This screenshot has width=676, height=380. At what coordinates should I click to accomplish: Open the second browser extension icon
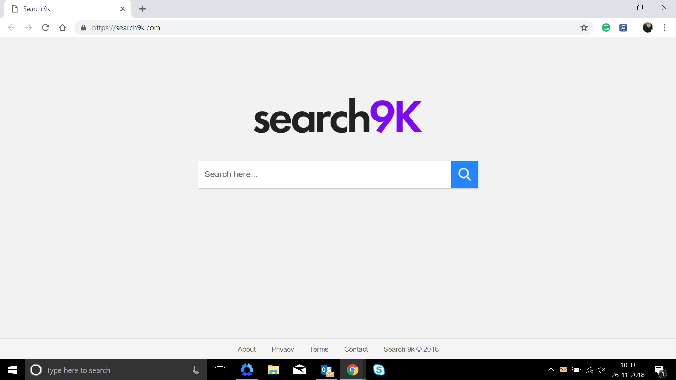[x=623, y=27]
